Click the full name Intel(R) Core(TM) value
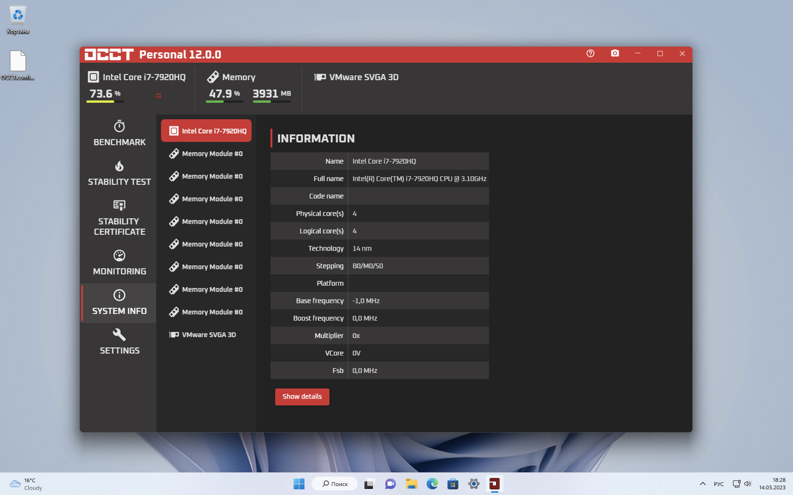This screenshot has width=793, height=495. click(419, 179)
